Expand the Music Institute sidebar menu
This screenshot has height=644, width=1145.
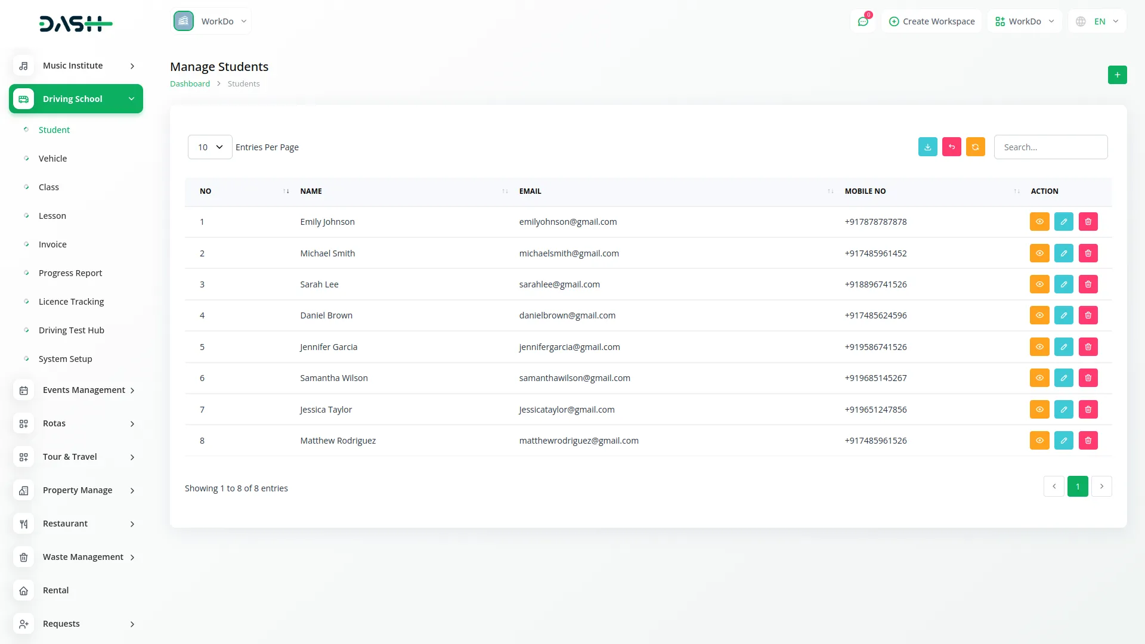[x=76, y=66]
